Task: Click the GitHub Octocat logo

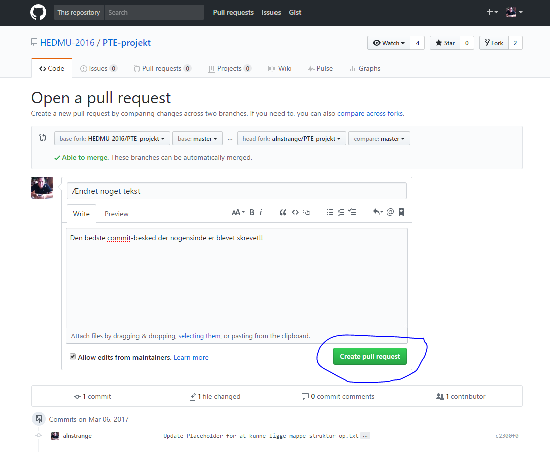Action: [x=38, y=12]
